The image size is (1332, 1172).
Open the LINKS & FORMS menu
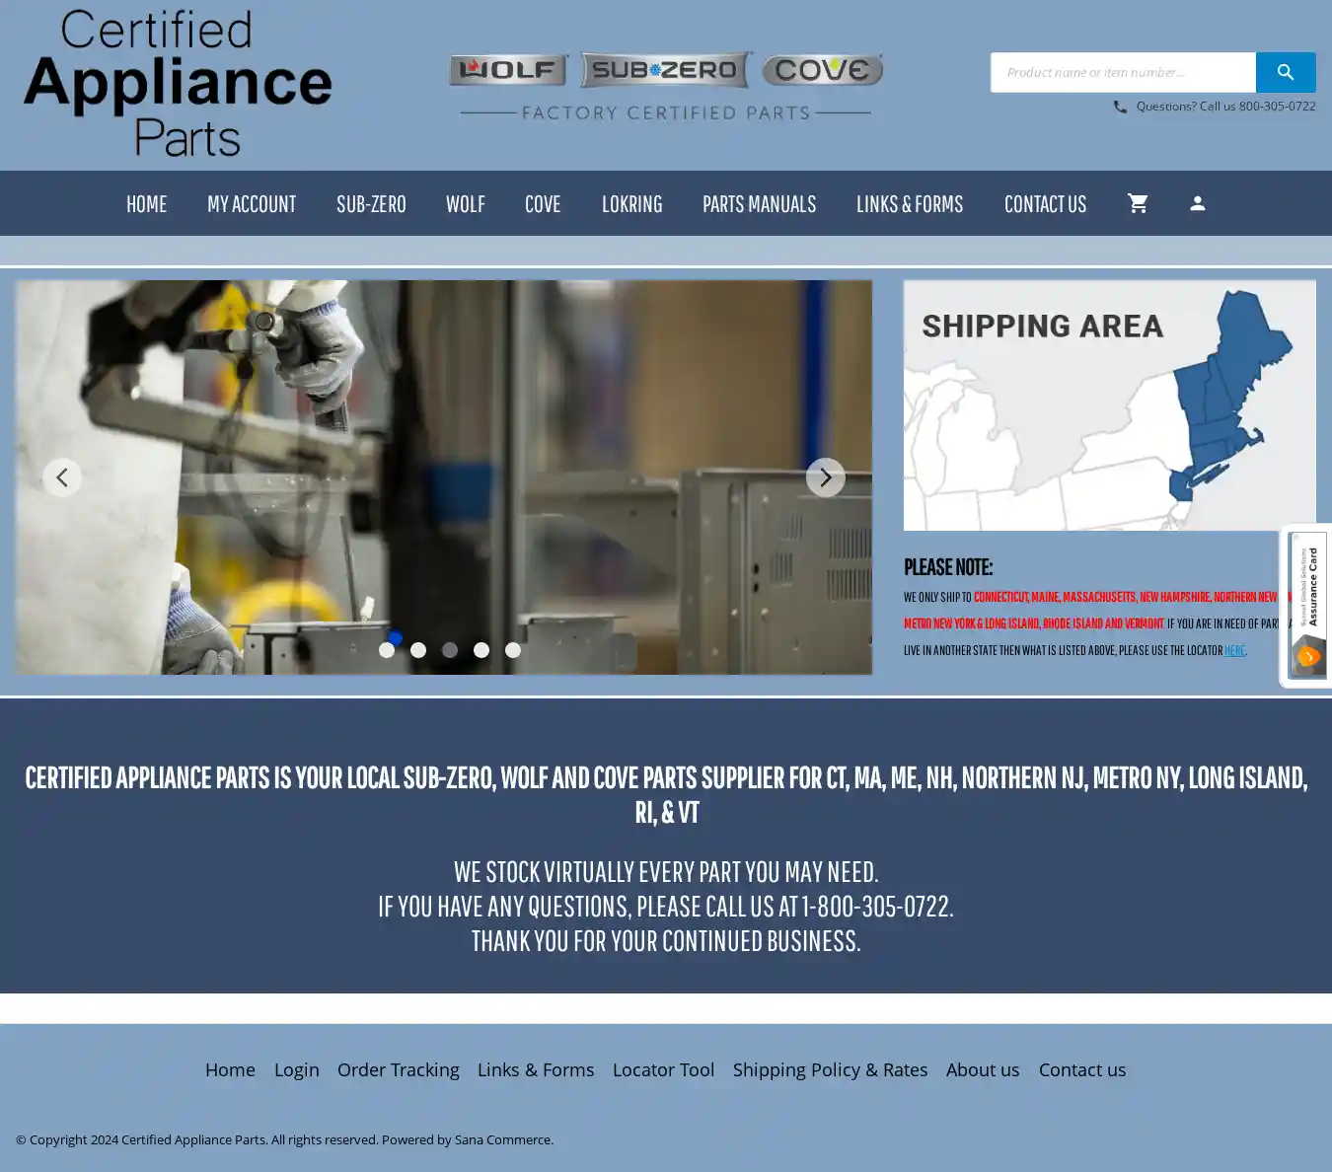point(909,204)
